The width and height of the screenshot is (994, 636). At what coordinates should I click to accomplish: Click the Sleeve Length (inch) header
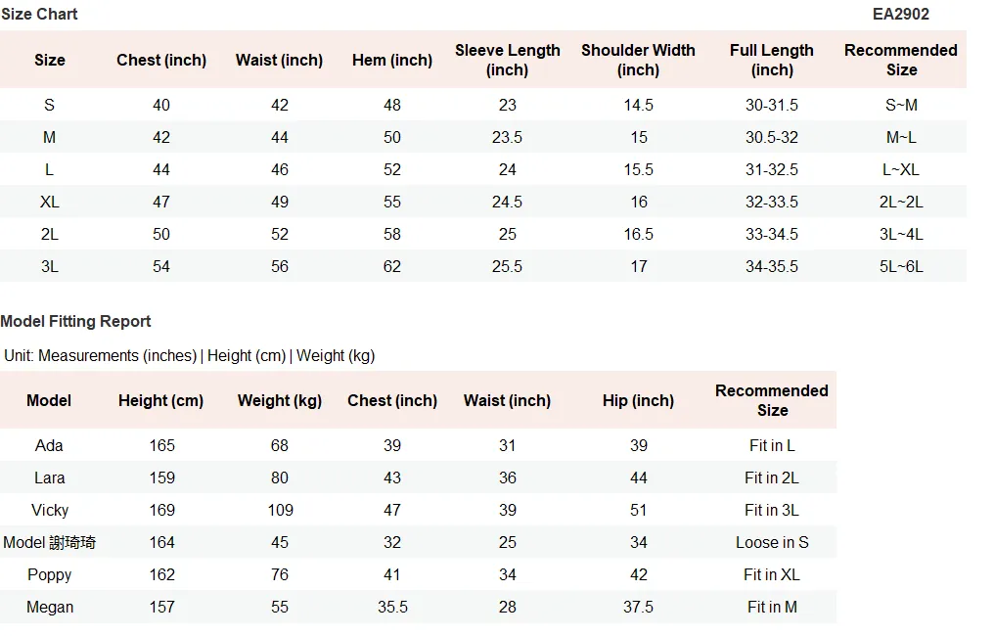[x=507, y=61]
